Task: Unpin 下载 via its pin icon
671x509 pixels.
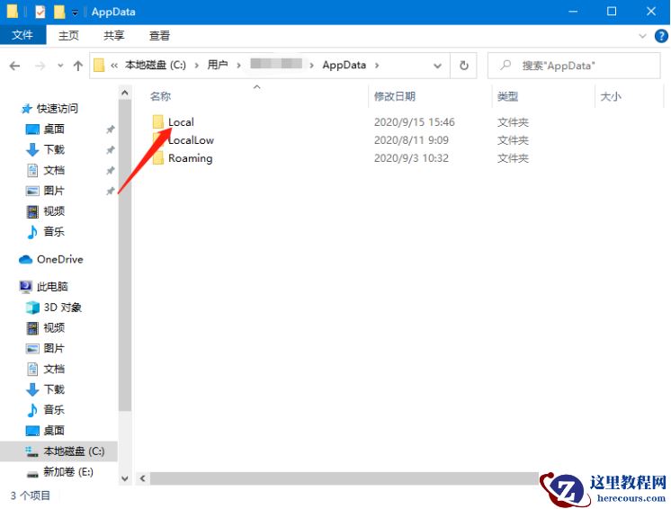Action: point(111,149)
